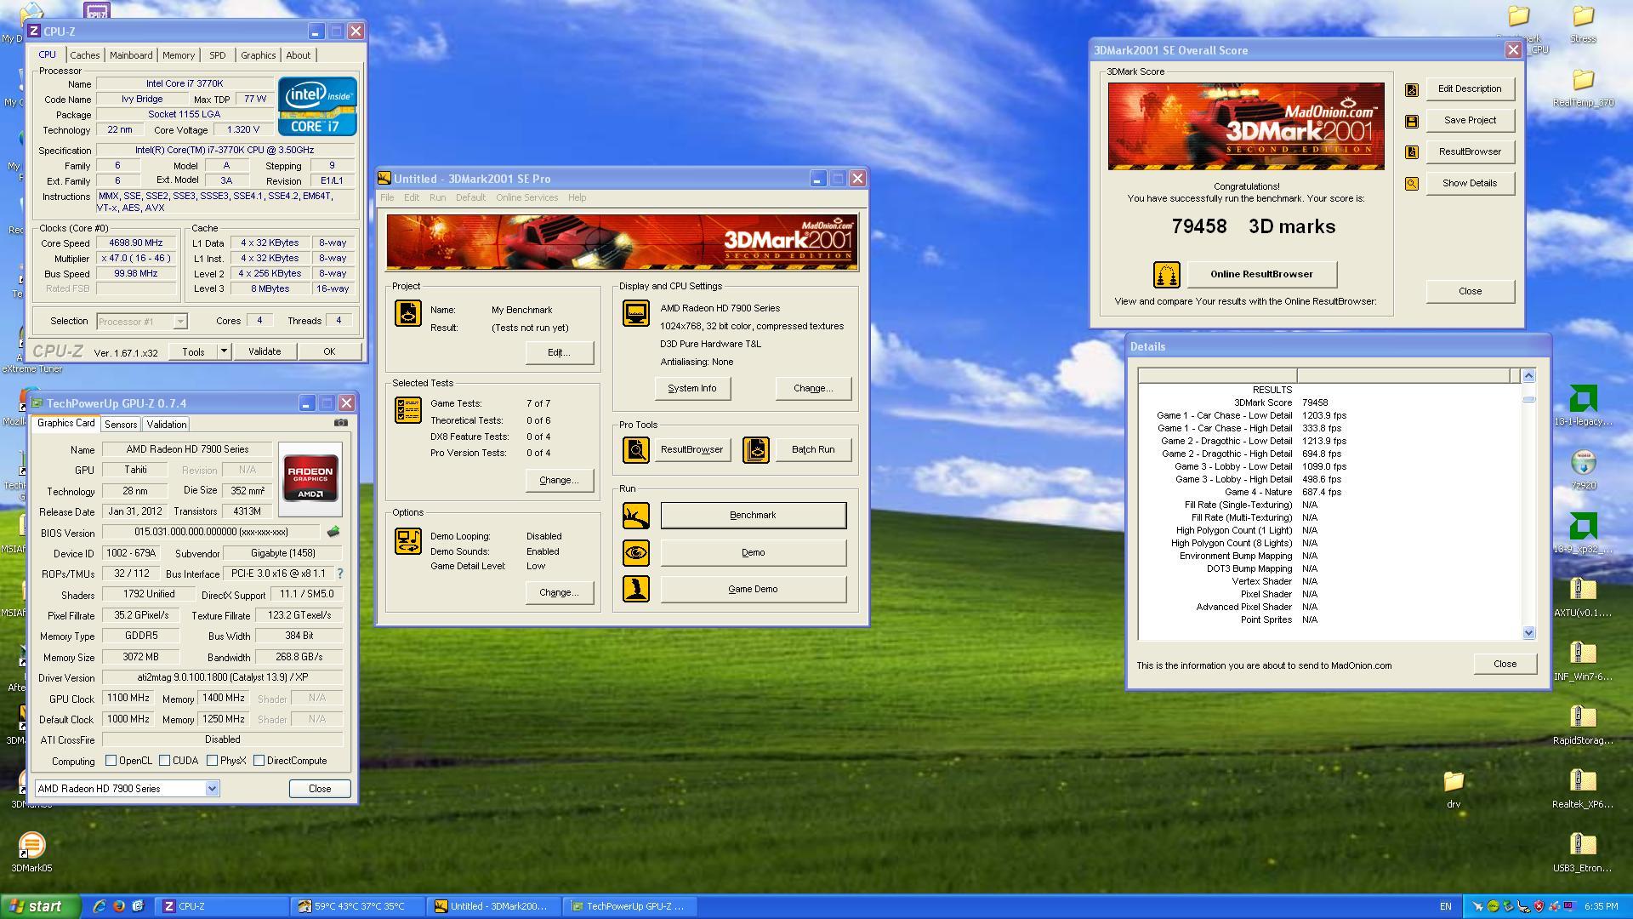Screen dimensions: 1633x919
Task: Open the Run menu in 3DMark2001
Action: pos(437,197)
